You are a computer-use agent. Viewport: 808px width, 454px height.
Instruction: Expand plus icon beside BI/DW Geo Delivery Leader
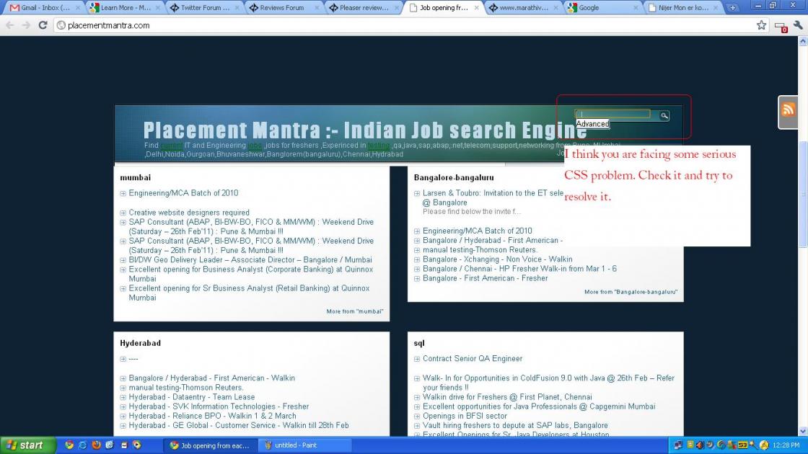(123, 260)
